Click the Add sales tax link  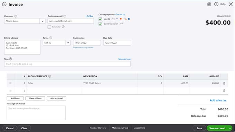click(x=218, y=100)
